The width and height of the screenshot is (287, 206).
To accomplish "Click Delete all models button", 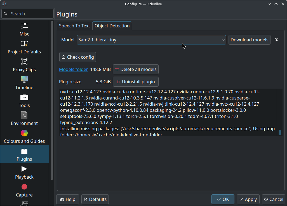I will pos(136,69).
